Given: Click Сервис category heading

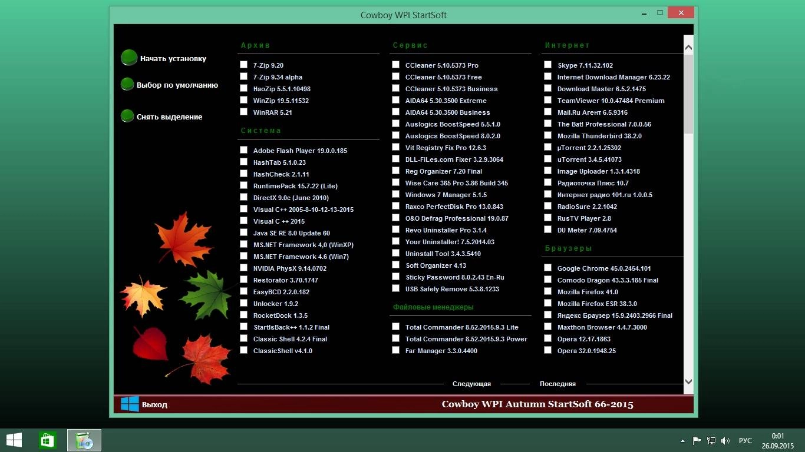Looking at the screenshot, I should [x=410, y=45].
